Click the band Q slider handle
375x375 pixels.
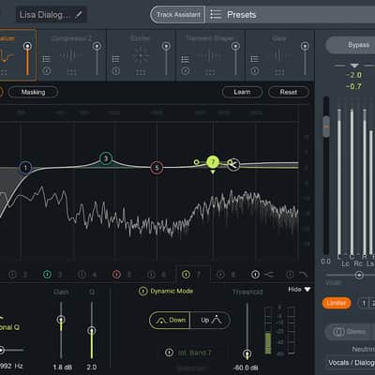[x=92, y=330]
